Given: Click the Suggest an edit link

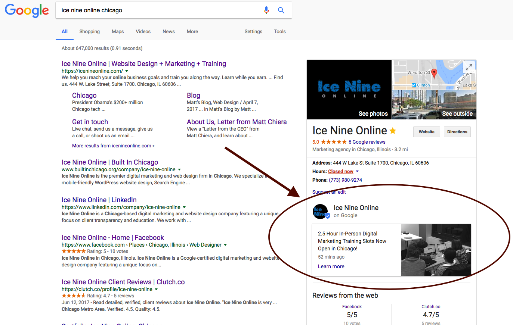Looking at the screenshot, I should pos(329,192).
